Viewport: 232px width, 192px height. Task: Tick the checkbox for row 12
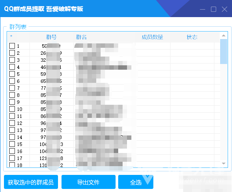[x=12, y=123]
